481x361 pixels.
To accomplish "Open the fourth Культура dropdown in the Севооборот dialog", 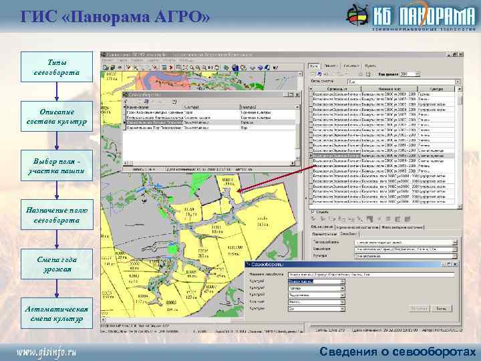I will [342, 302].
